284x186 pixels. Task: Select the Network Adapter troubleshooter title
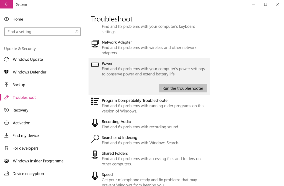pyautogui.click(x=117, y=42)
